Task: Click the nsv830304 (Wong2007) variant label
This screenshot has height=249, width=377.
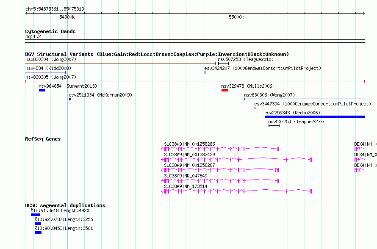Action: [51, 59]
